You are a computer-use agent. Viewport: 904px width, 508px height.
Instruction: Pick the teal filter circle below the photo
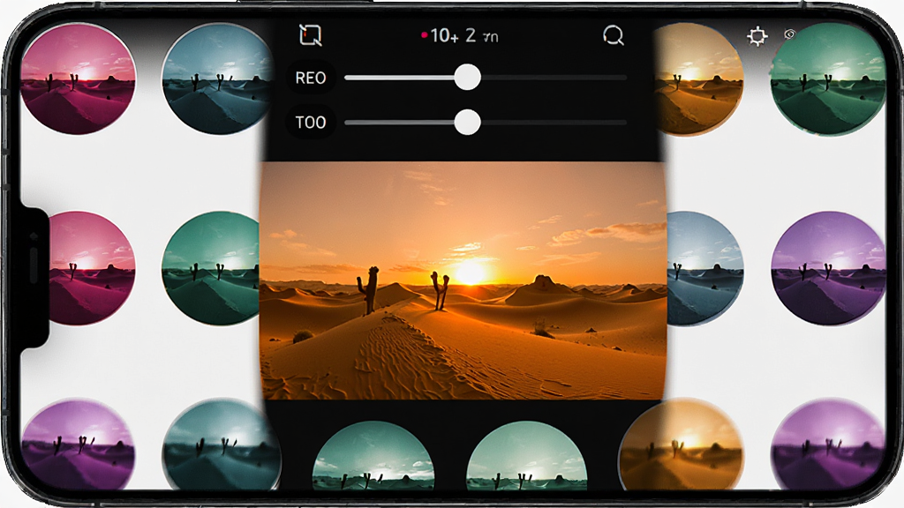pos(373,456)
